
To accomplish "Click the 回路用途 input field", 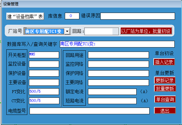I will pyautogui.click(x=118, y=55).
